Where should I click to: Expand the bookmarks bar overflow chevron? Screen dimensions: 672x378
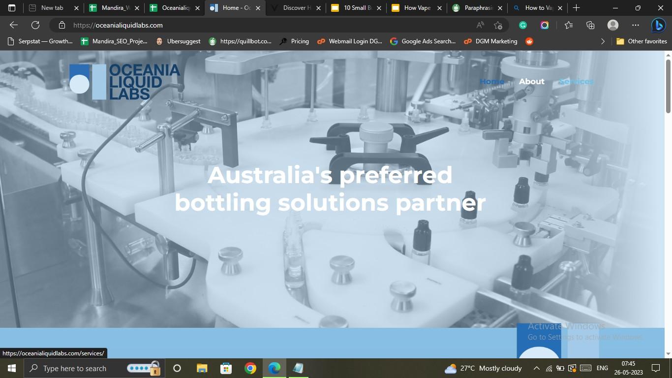pos(603,41)
